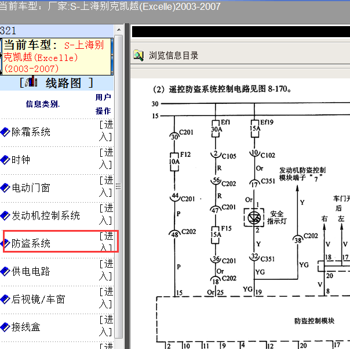Screen dimensions: 350x349
Task: Click the blue book icon beside 后视镜/车窗
Action: click(5, 299)
